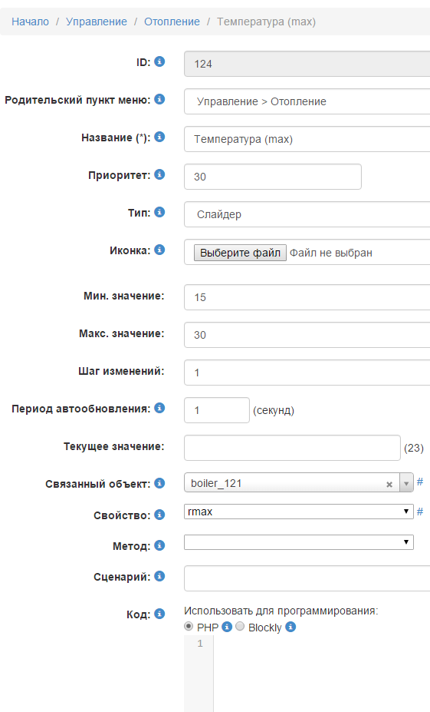The image size is (430, 712).
Task: Open Отопление breadcrumb link
Action: [172, 22]
